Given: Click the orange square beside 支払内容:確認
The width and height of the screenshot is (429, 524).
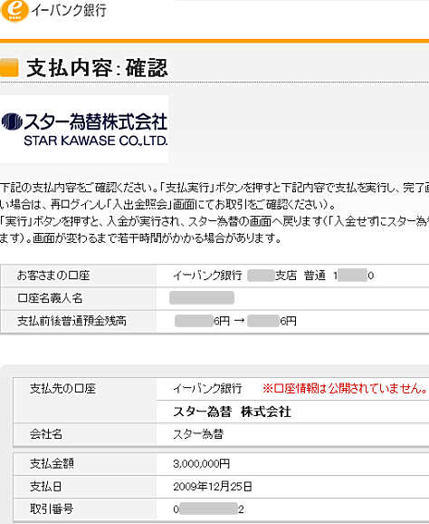Looking at the screenshot, I should tap(9, 67).
